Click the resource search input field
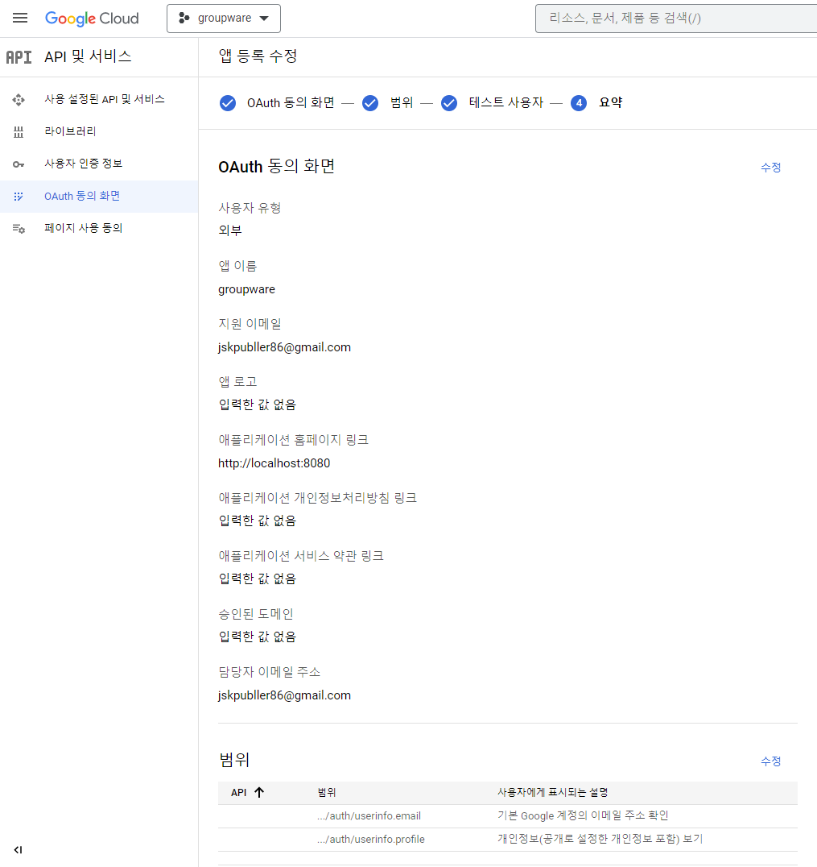This screenshot has height=867, width=817. click(676, 18)
